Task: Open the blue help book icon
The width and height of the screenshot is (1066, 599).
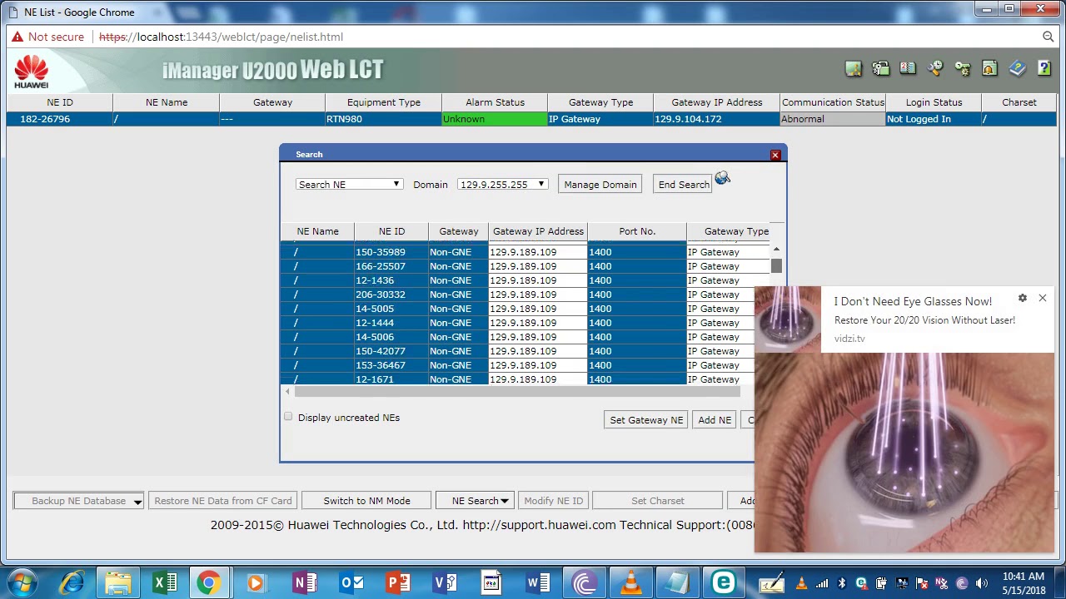Action: pyautogui.click(x=1017, y=69)
